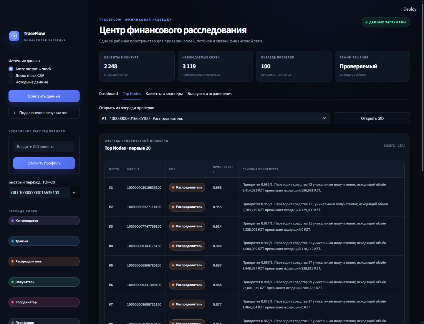Expand the 'Подключение результатов' section

pos(44,113)
